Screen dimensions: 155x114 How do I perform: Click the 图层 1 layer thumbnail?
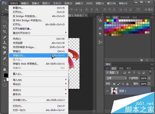click(114, 91)
